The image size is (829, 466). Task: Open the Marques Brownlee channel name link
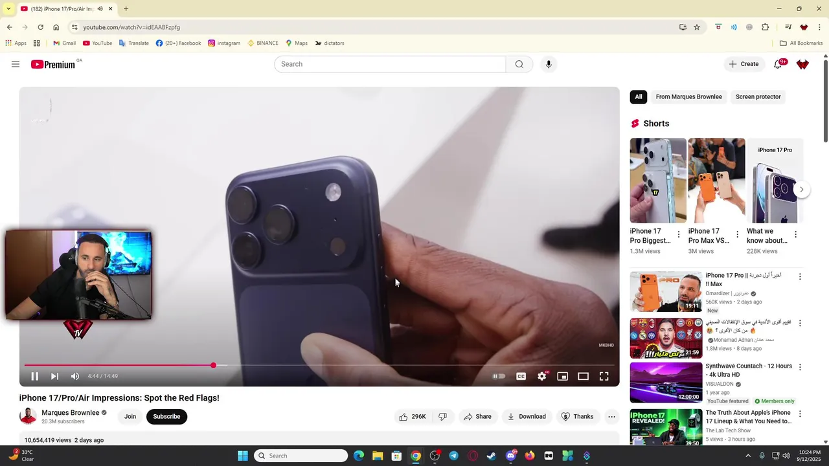(x=71, y=413)
